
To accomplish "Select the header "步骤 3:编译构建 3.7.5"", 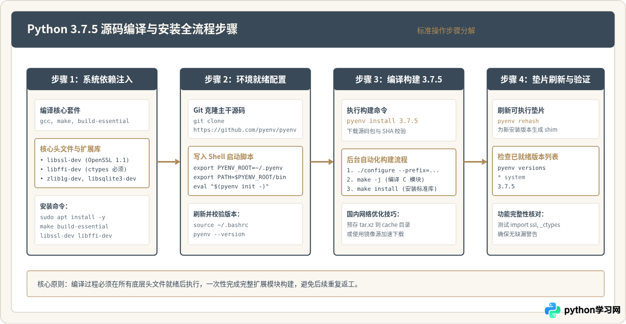I will 399,80.
